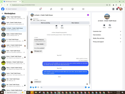The height and width of the screenshot is (94, 125).
Task: Click the Ja-heem group photo in right panel
Action: click(x=107, y=17)
